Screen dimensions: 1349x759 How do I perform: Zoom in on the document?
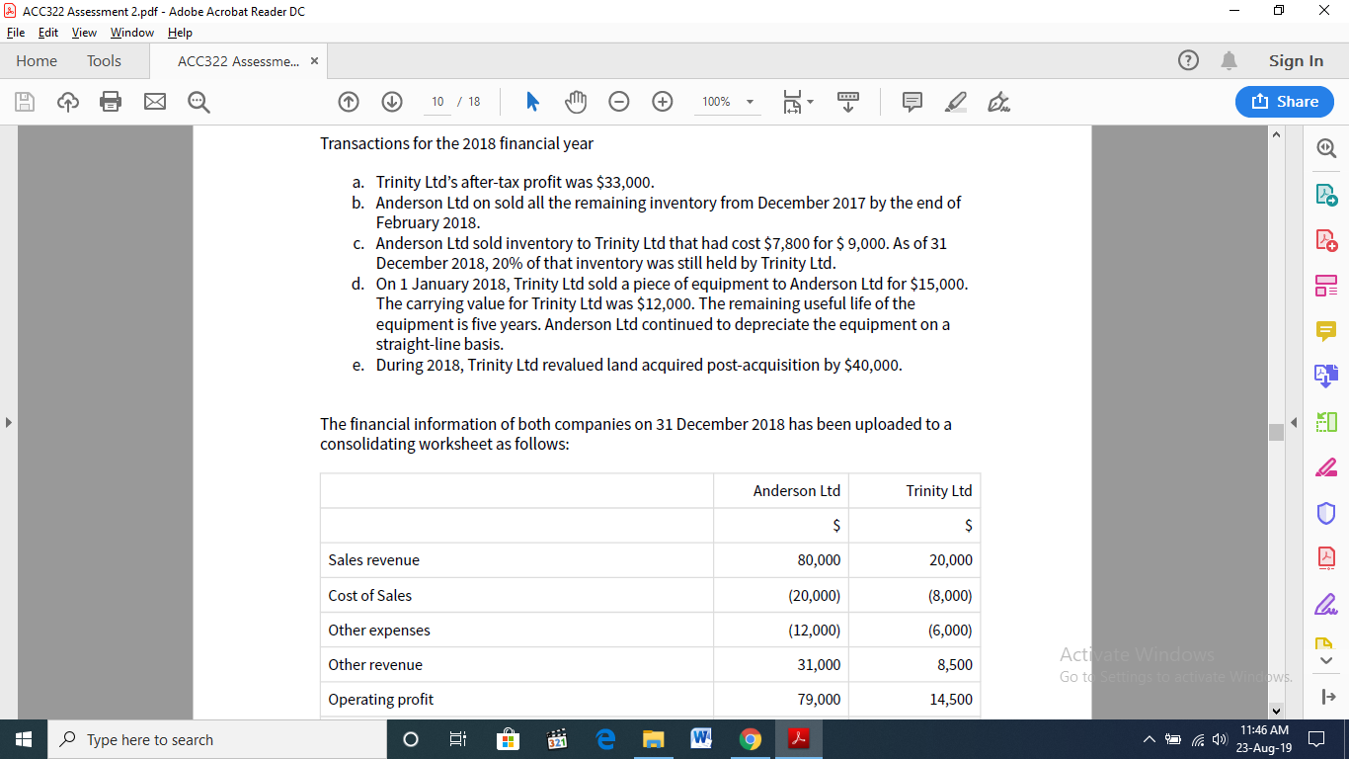pos(662,101)
